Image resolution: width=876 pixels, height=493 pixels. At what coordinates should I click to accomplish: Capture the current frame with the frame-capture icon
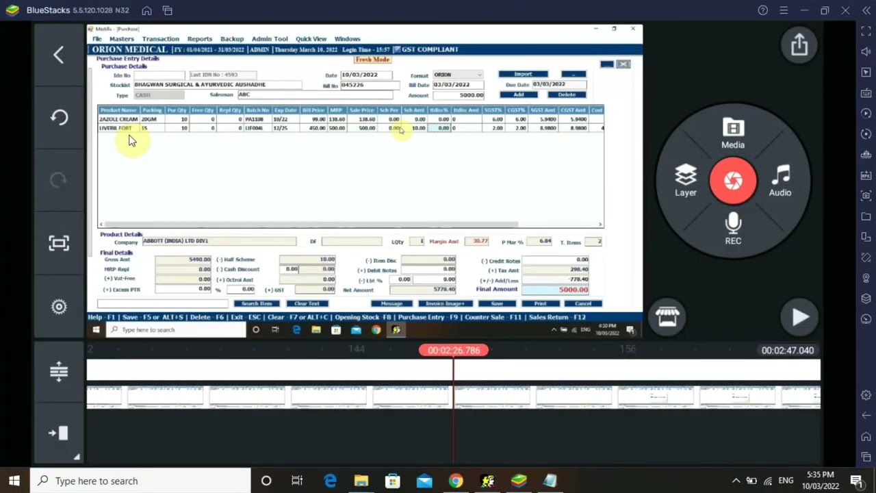[59, 243]
